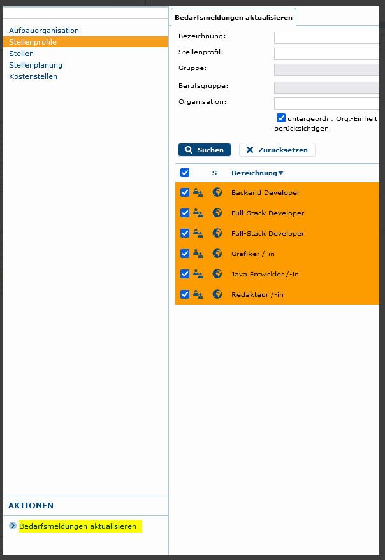This screenshot has width=385, height=560.
Task: Click the people icon in Java Entwickler row
Action: 198,274
